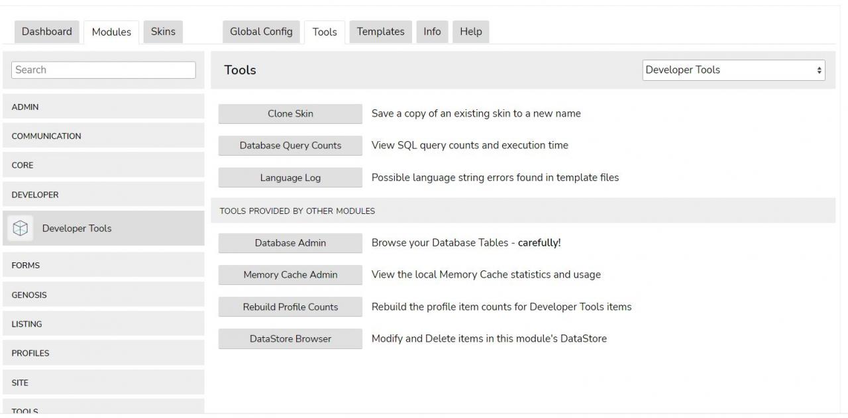Open Database Query Counts tool
The width and height of the screenshot is (848, 418).
tap(290, 146)
